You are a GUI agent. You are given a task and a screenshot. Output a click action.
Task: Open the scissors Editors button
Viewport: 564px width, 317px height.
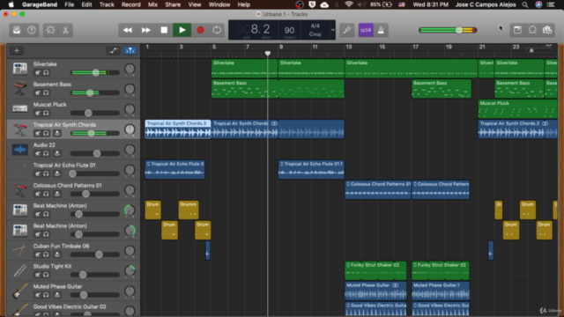[65, 30]
